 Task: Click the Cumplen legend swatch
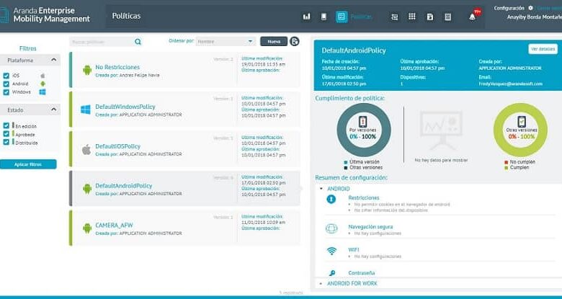click(506, 167)
